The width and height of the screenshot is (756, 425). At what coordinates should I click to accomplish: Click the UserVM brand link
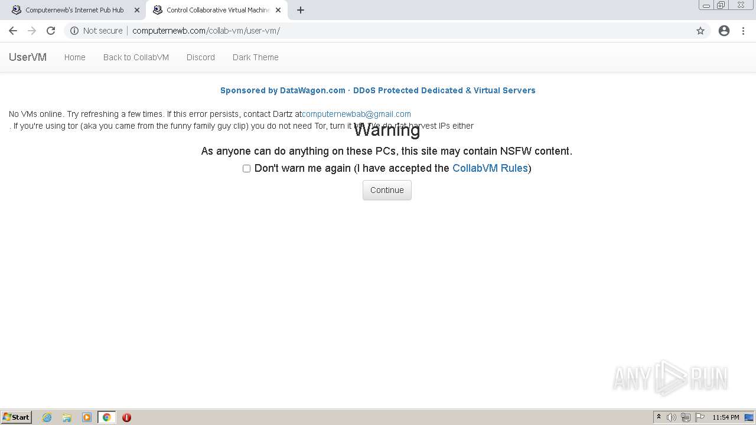pyautogui.click(x=28, y=57)
